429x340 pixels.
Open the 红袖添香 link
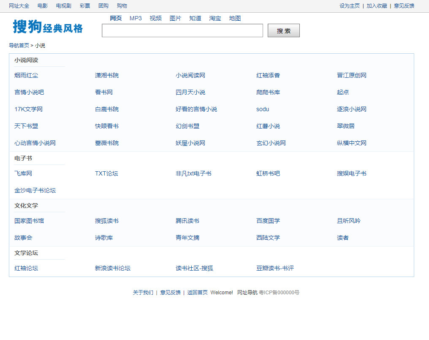click(x=268, y=75)
